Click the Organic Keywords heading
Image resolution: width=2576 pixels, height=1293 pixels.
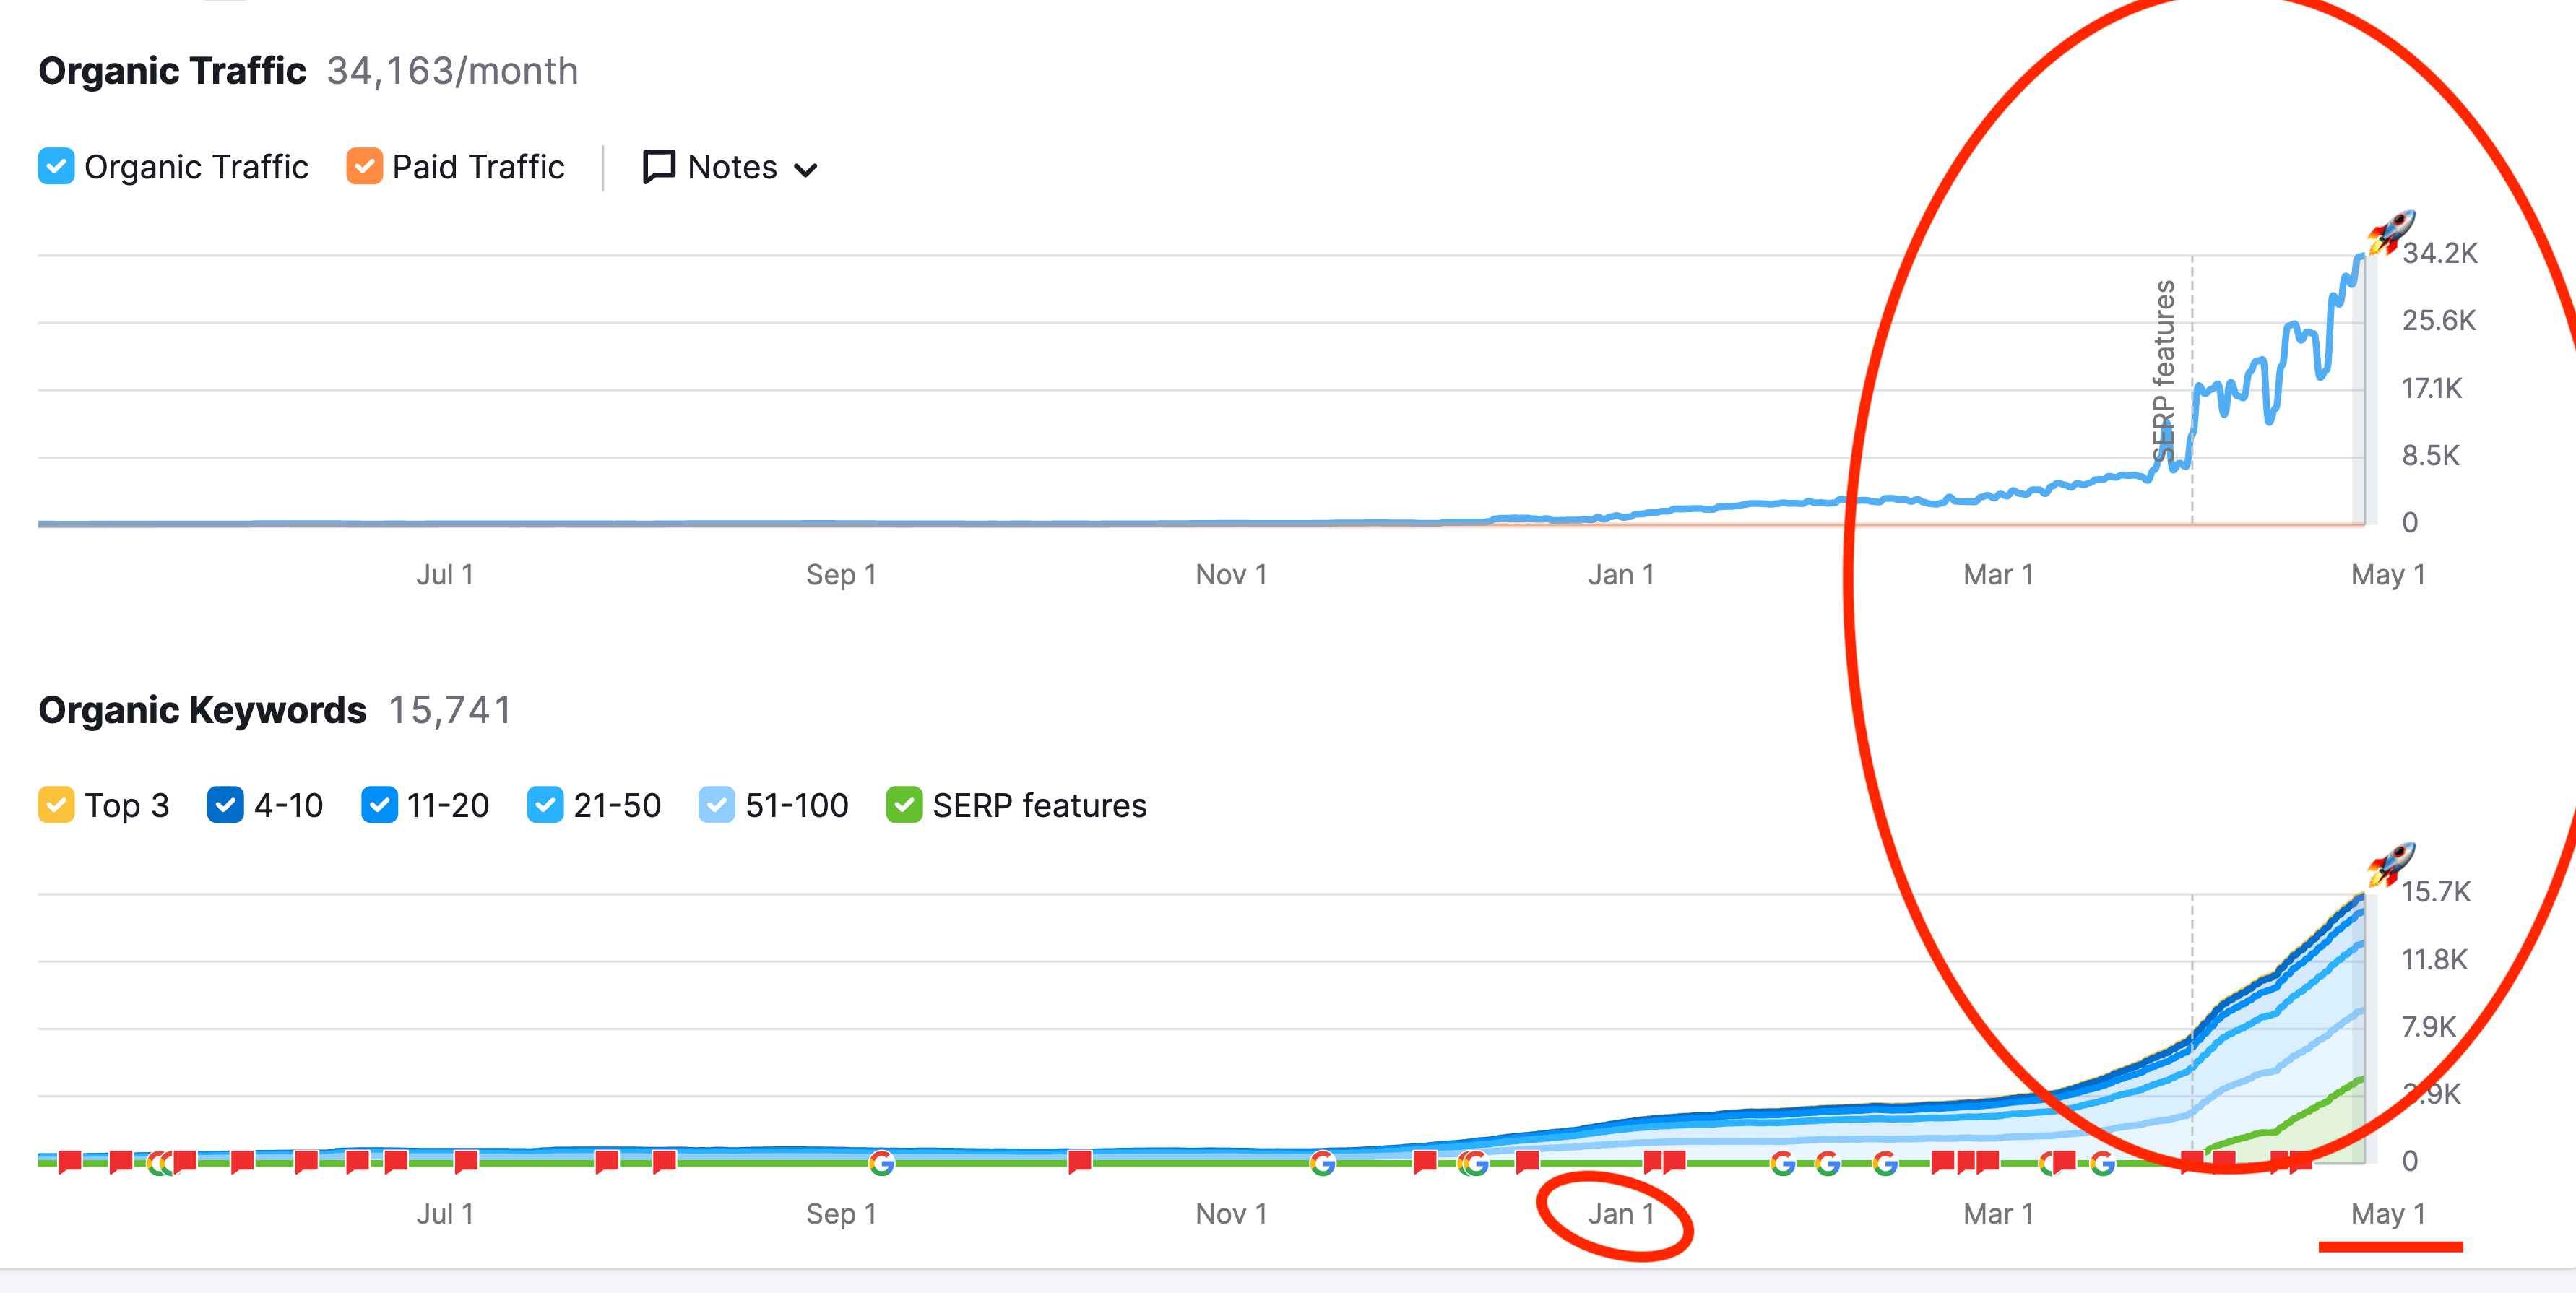click(202, 710)
